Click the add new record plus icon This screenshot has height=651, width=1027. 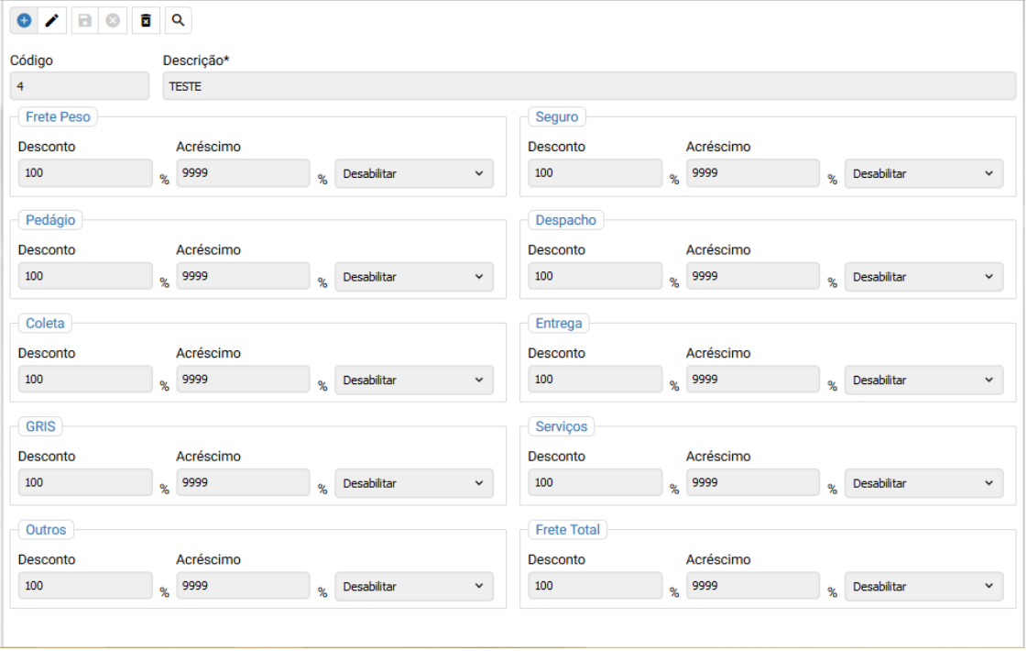point(23,19)
